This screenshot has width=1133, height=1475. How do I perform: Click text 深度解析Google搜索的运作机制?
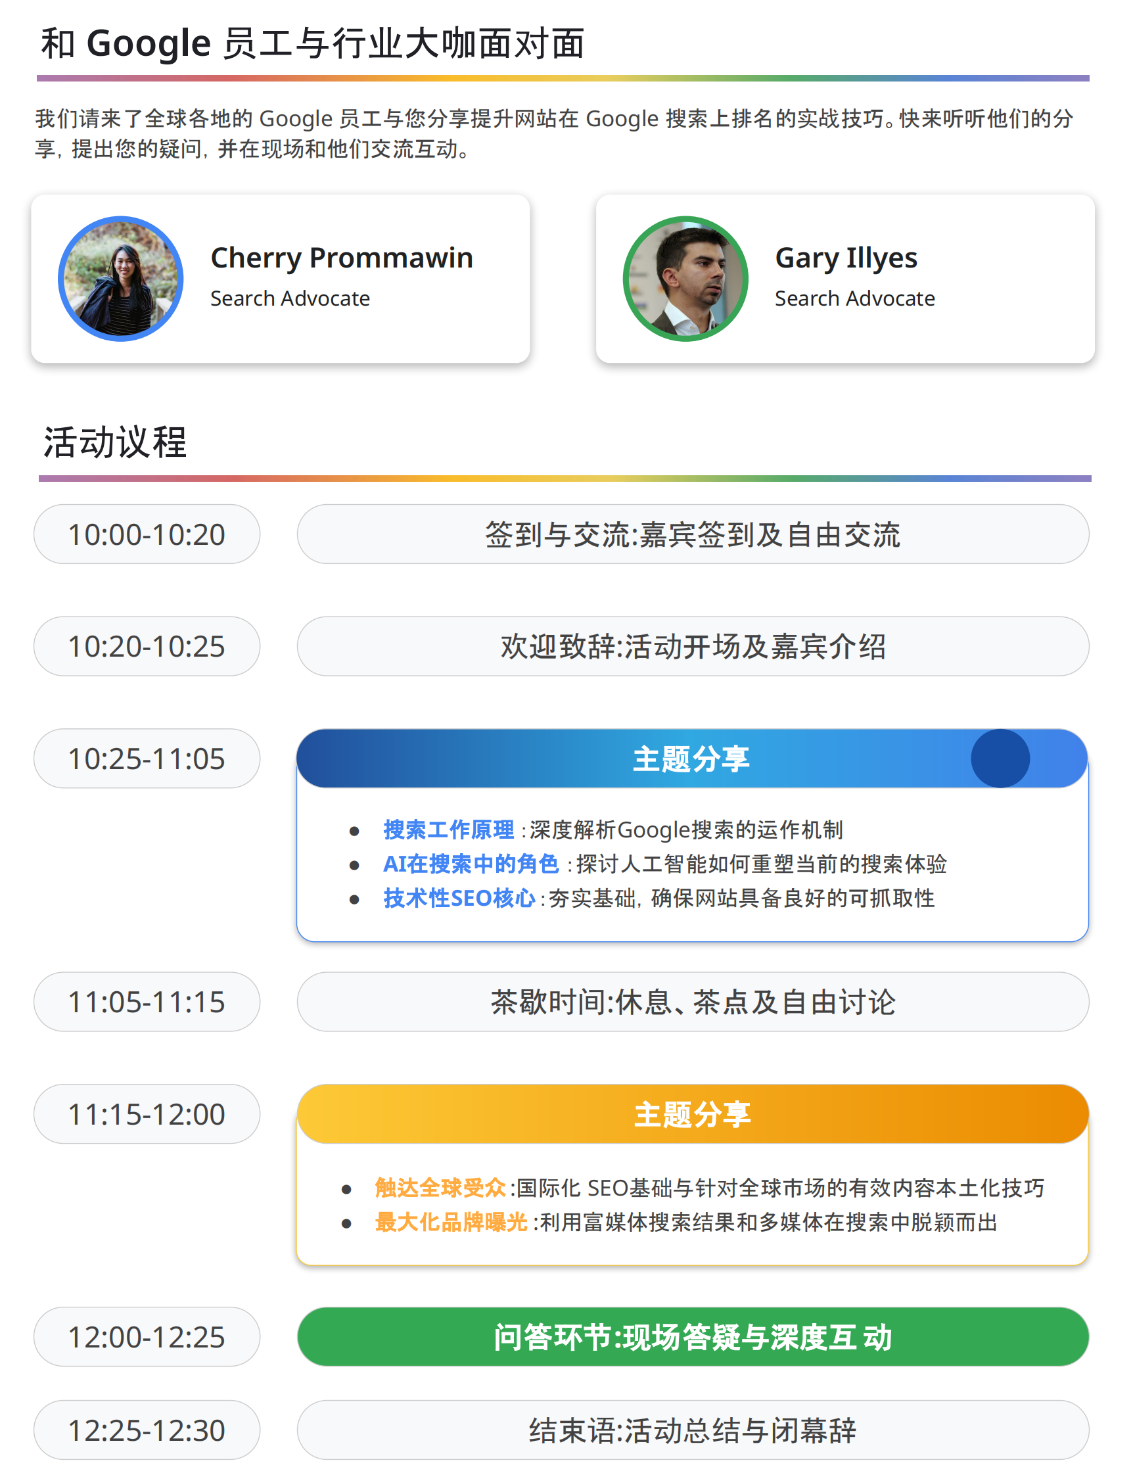(686, 830)
